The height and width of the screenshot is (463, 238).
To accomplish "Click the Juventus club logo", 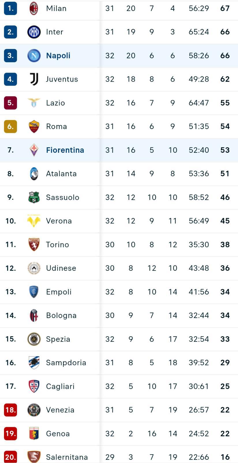I will tap(34, 79).
